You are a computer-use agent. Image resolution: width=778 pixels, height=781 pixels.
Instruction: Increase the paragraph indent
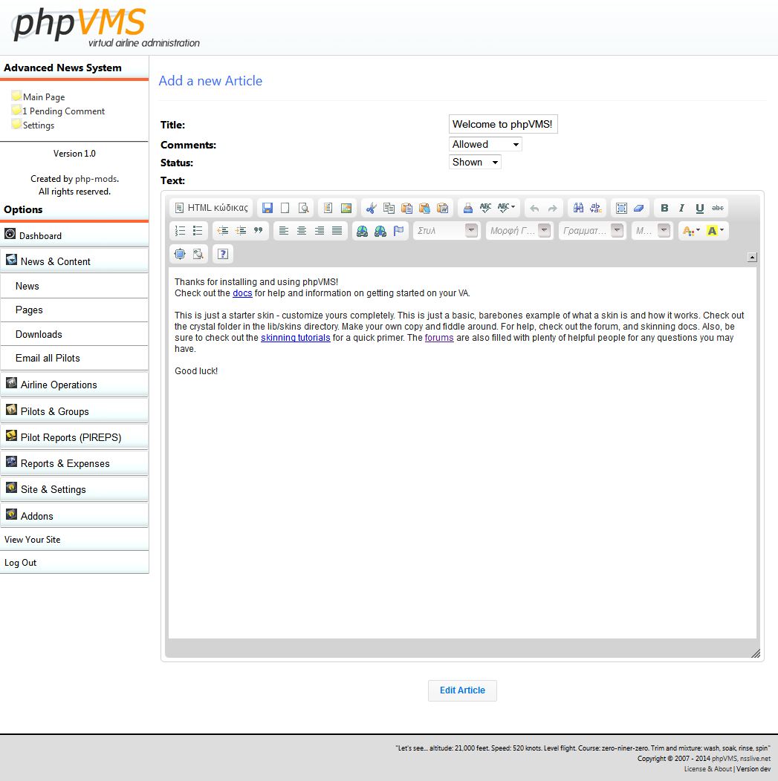pyautogui.click(x=241, y=231)
